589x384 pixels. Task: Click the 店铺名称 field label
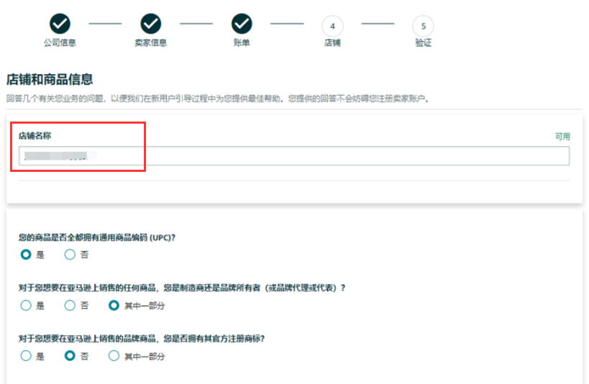35,136
